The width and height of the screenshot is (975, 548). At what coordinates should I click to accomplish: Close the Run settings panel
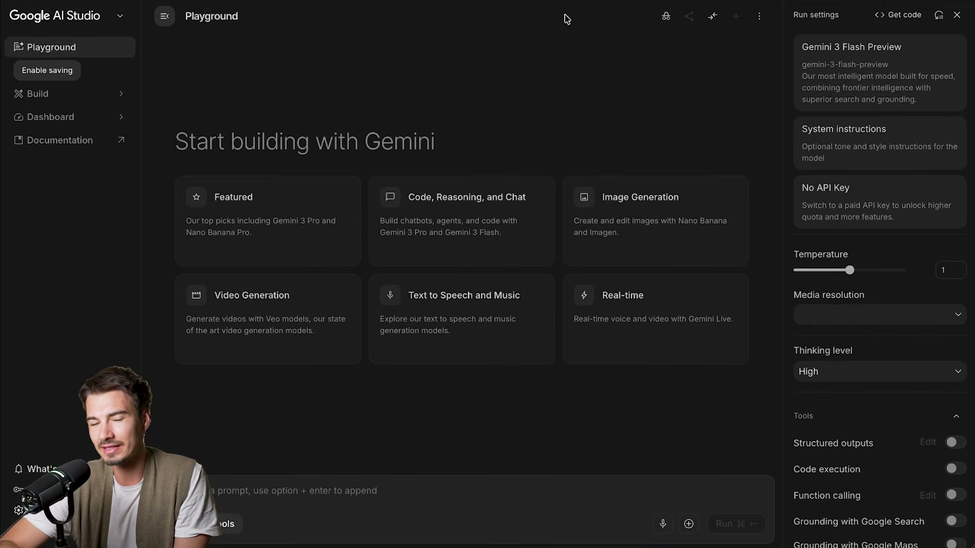pos(957,15)
